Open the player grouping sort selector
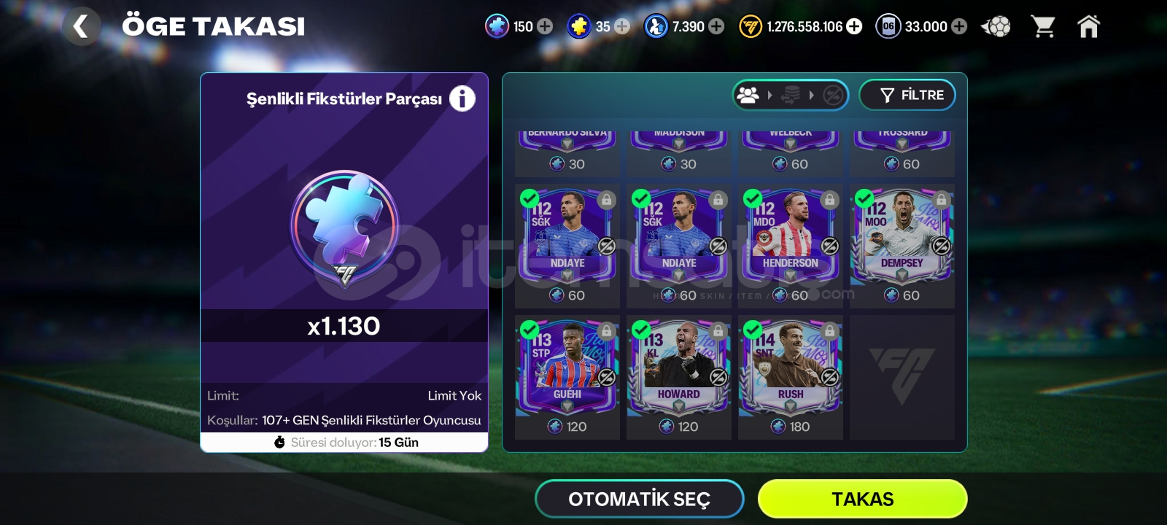Screen dimensions: 1167x525 pos(791,95)
